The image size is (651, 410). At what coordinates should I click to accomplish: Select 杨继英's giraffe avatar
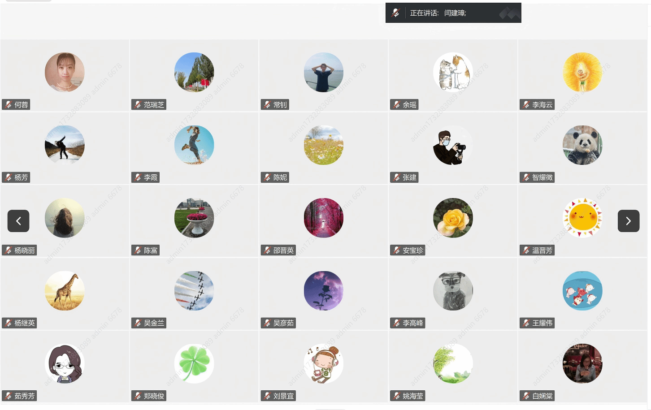[x=65, y=291]
